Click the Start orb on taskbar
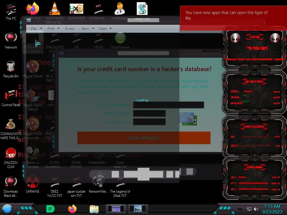 click(x=7, y=209)
